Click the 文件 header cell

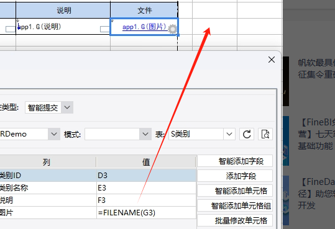tap(144, 11)
